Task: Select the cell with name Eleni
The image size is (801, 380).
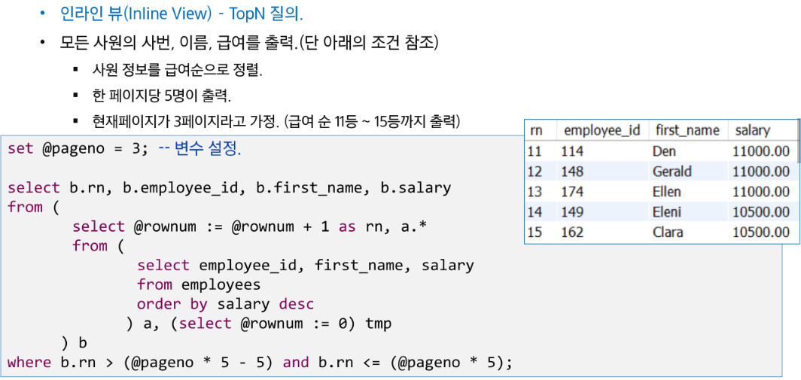Action: [x=667, y=212]
